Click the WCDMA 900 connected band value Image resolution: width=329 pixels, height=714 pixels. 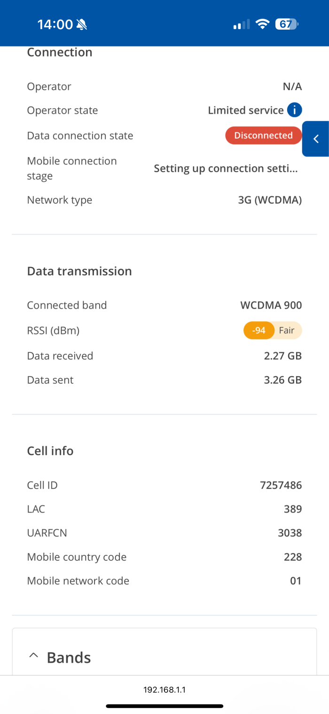coord(271,305)
